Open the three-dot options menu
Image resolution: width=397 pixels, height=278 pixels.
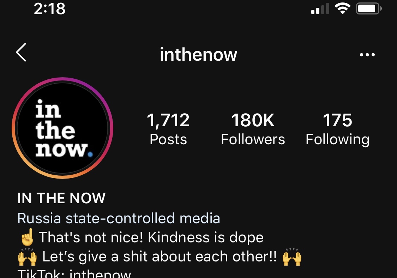click(367, 54)
